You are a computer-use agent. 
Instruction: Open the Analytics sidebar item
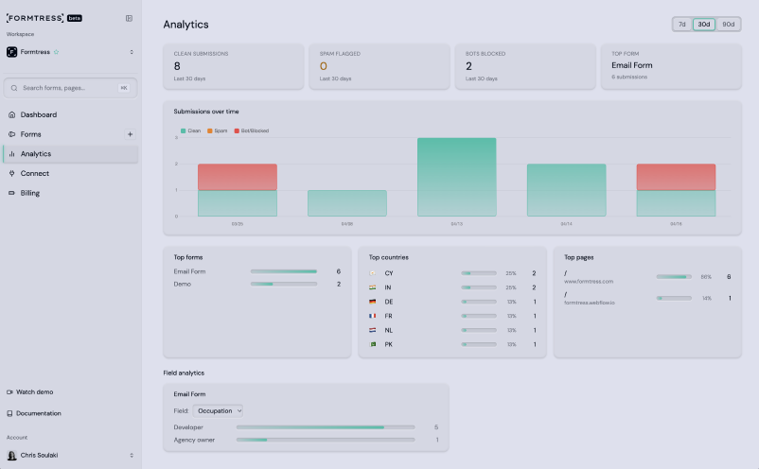click(36, 154)
